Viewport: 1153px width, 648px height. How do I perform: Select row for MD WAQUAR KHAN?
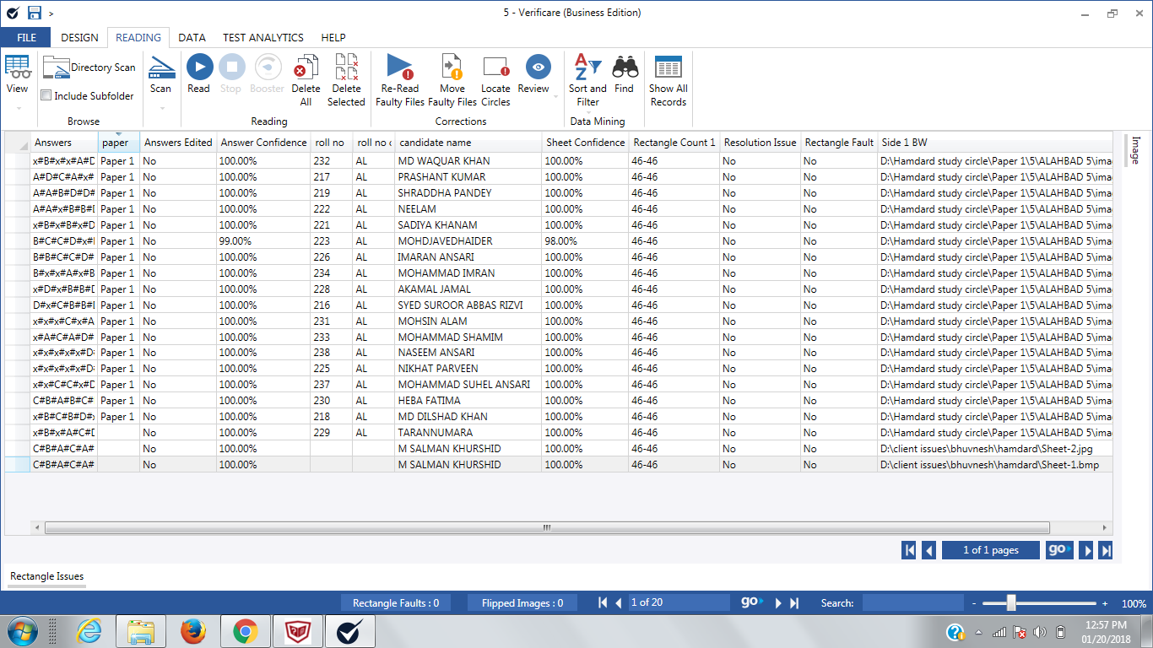pos(559,160)
